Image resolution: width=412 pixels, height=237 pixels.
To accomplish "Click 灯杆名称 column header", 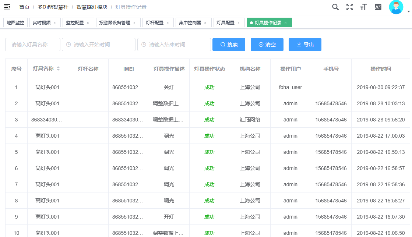I will [88, 69].
